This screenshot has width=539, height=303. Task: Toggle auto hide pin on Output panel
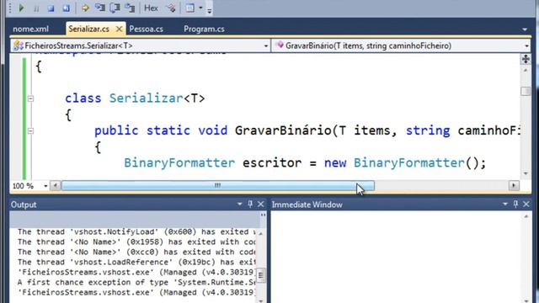click(250, 205)
